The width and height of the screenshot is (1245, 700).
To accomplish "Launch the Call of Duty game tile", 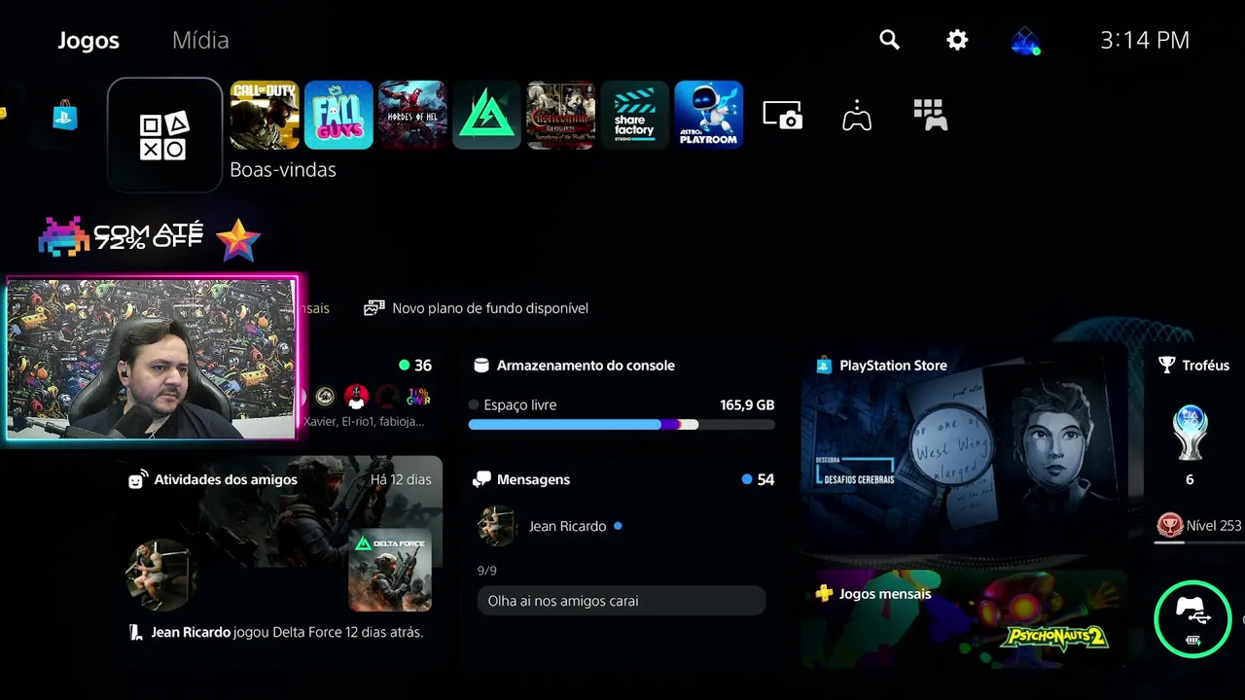I will pos(265,115).
